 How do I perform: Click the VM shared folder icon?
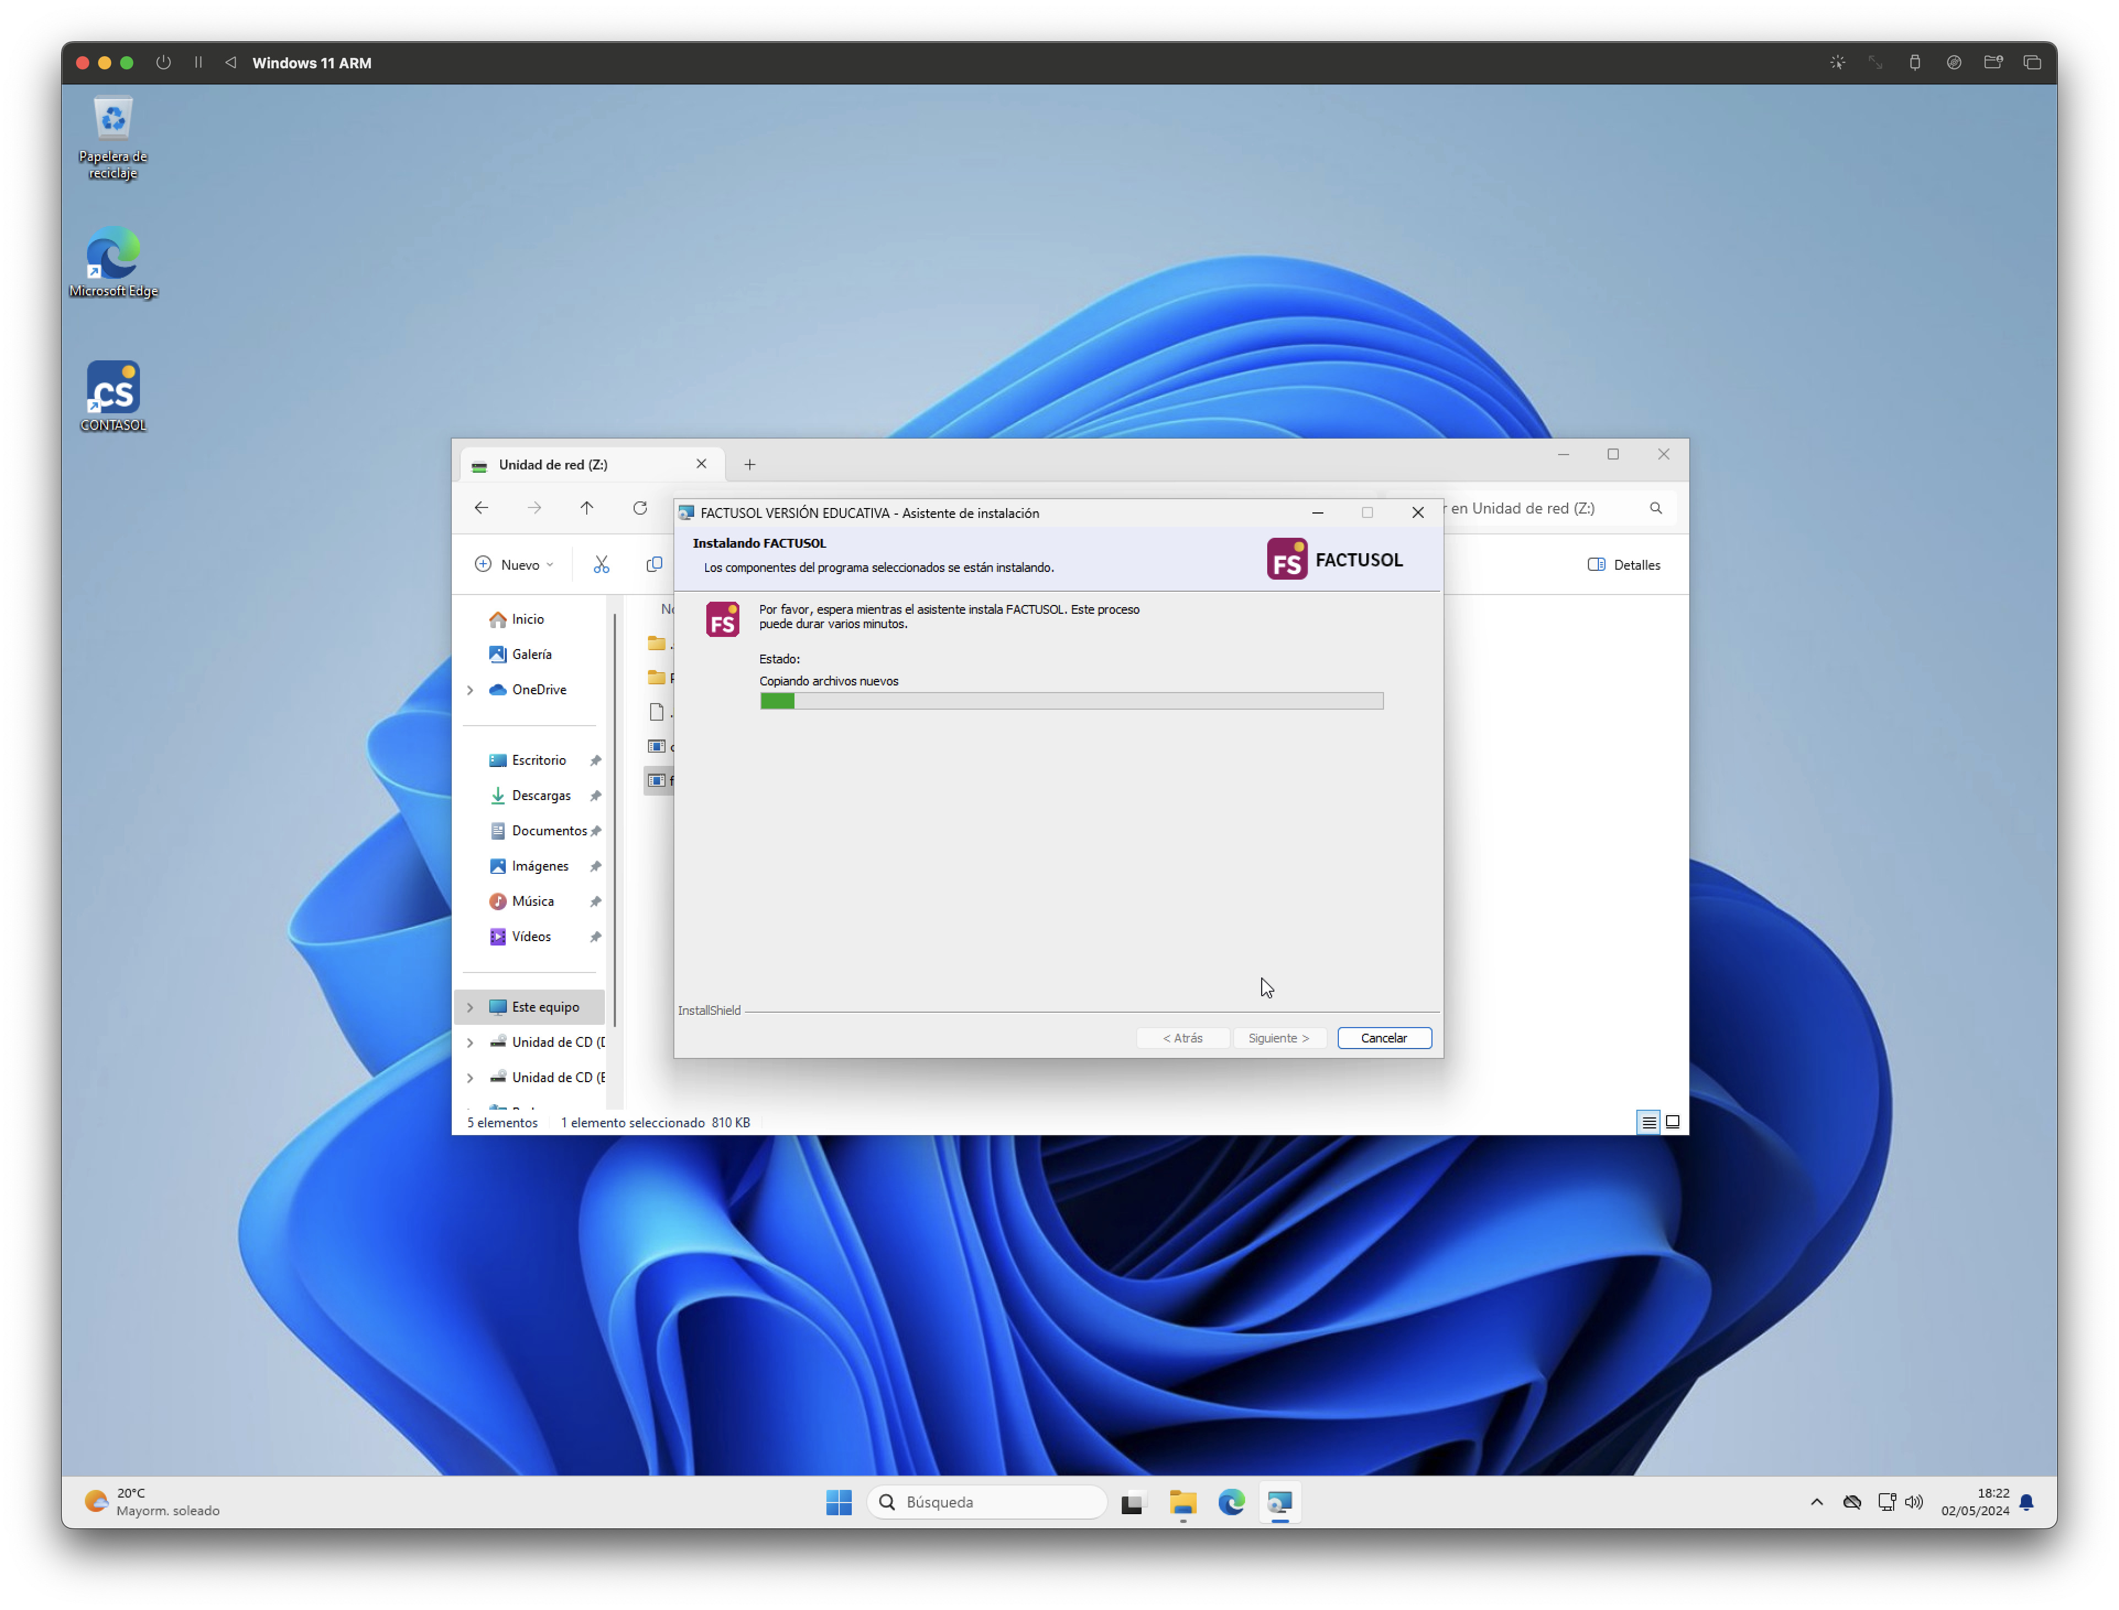(1992, 62)
